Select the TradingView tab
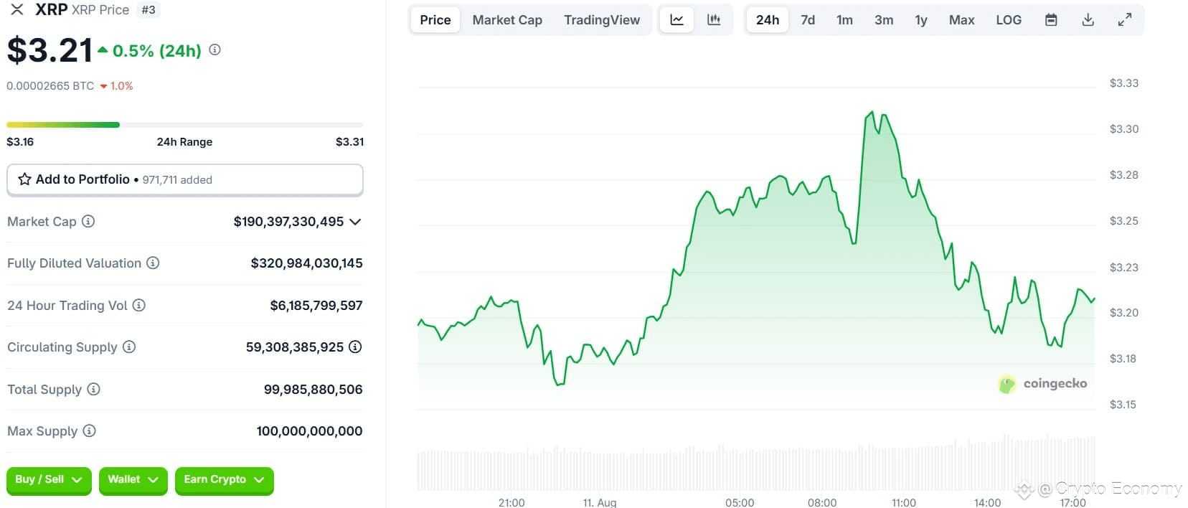 [602, 20]
